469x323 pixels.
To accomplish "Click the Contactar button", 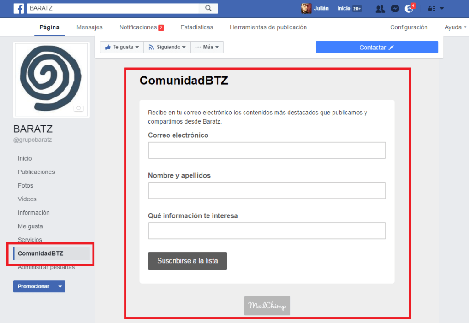I will (x=377, y=47).
